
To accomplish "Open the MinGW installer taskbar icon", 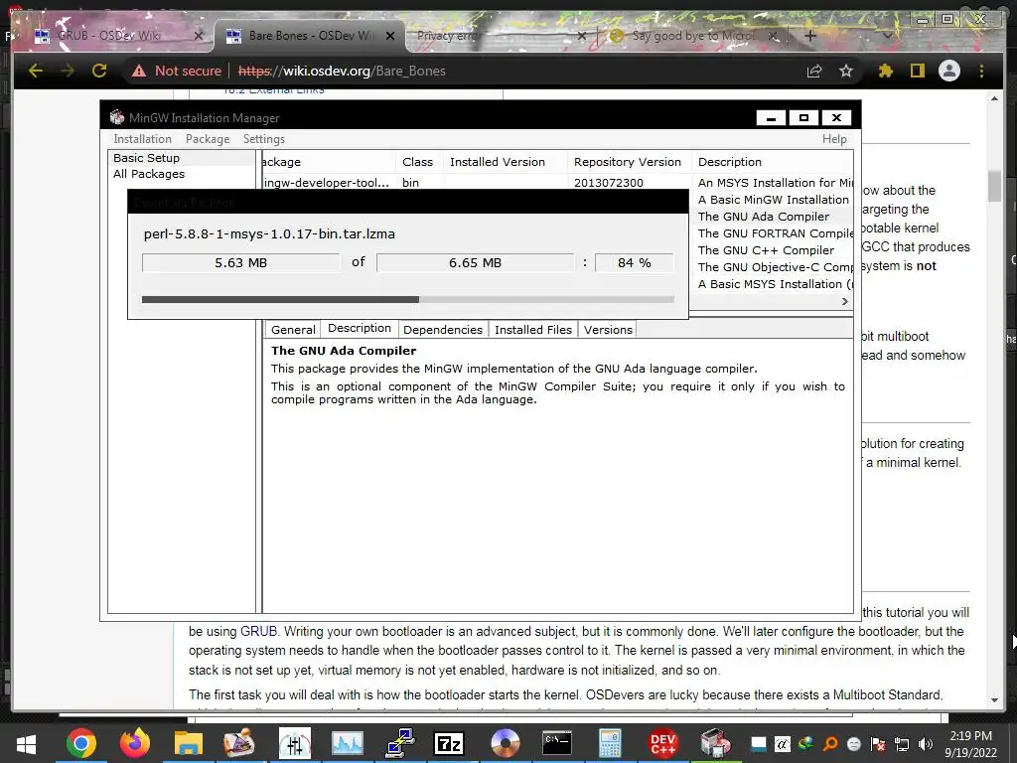I will [x=715, y=743].
